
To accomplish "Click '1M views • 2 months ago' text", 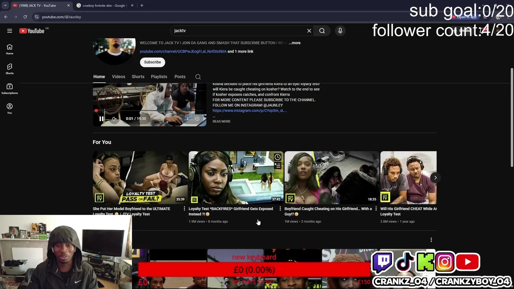I will click(x=303, y=222).
